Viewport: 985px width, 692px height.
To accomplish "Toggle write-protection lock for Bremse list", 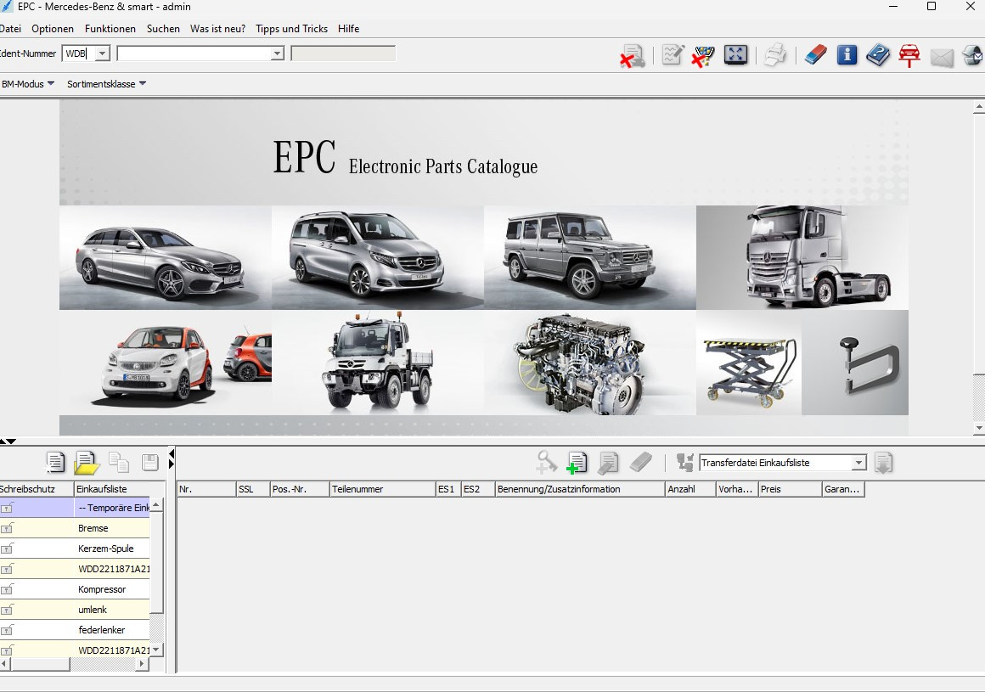I will coord(8,528).
